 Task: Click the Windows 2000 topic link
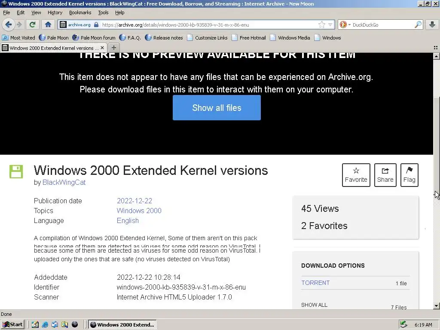coord(139,211)
